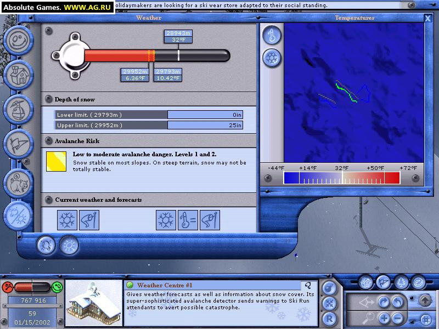The width and height of the screenshot is (439, 329).
Task: Show the thermometer temperature map view
Action: pos(272,35)
